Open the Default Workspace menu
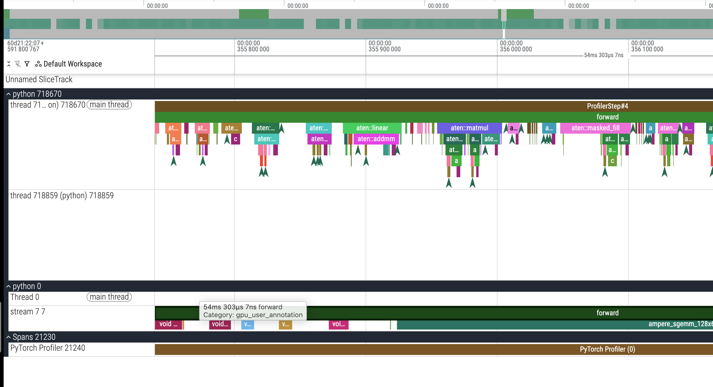The width and height of the screenshot is (713, 387). 73,64
